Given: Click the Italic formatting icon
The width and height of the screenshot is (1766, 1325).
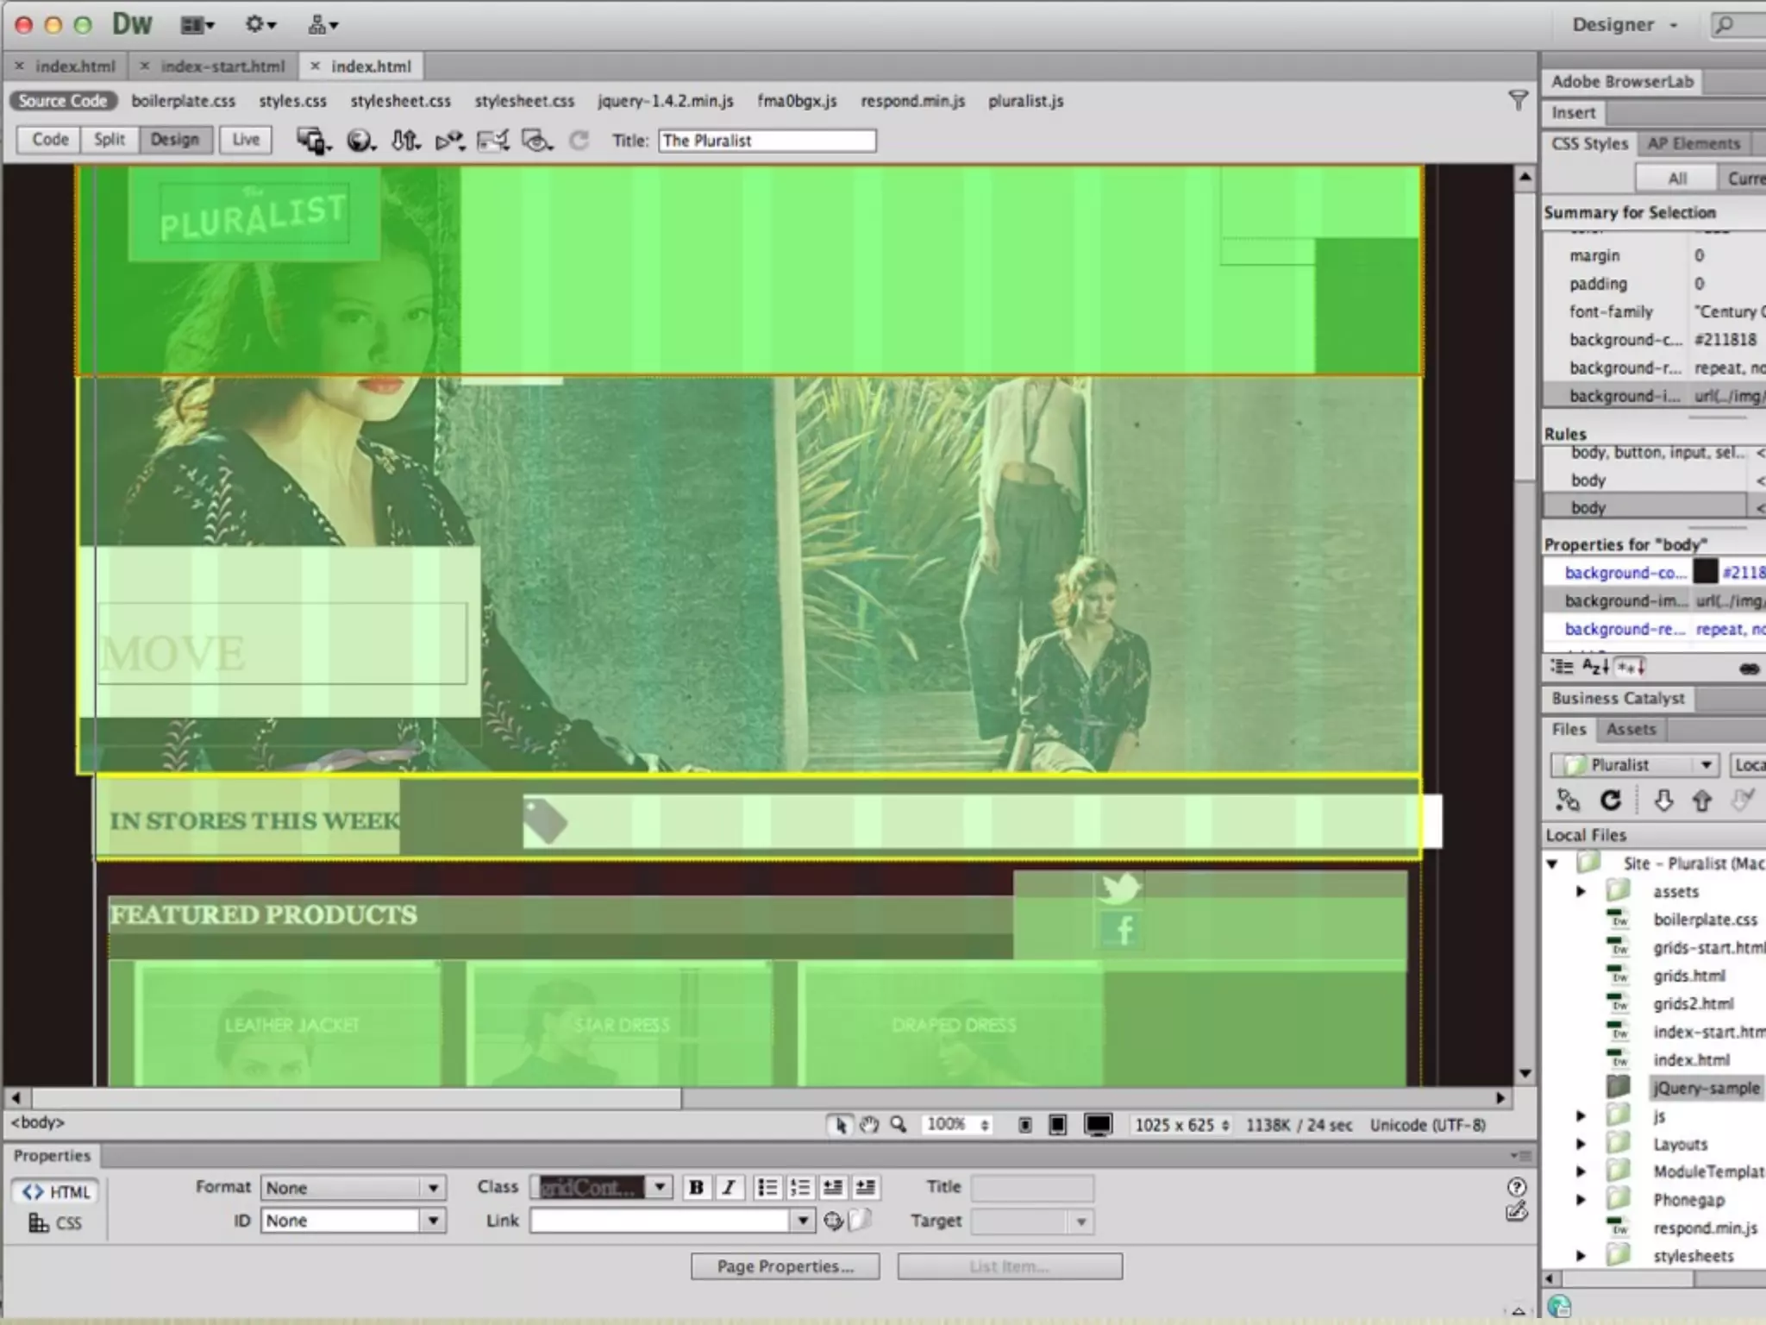Looking at the screenshot, I should 729,1188.
